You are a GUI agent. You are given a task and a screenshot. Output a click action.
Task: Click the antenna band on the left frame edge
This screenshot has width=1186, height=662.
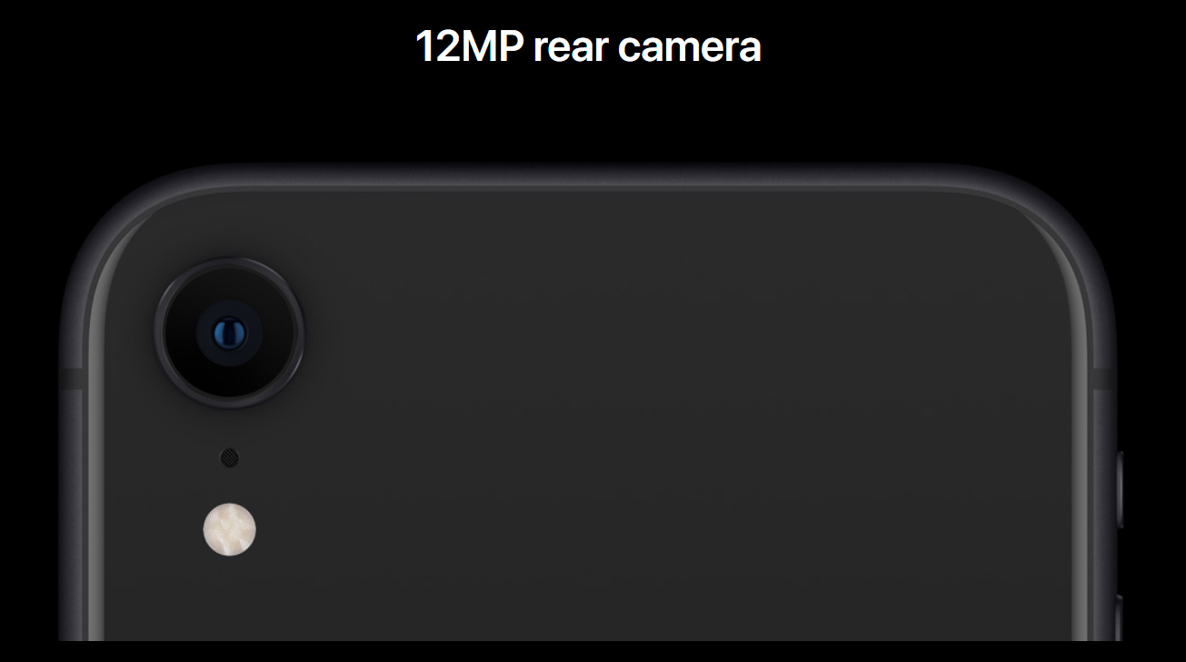click(72, 380)
